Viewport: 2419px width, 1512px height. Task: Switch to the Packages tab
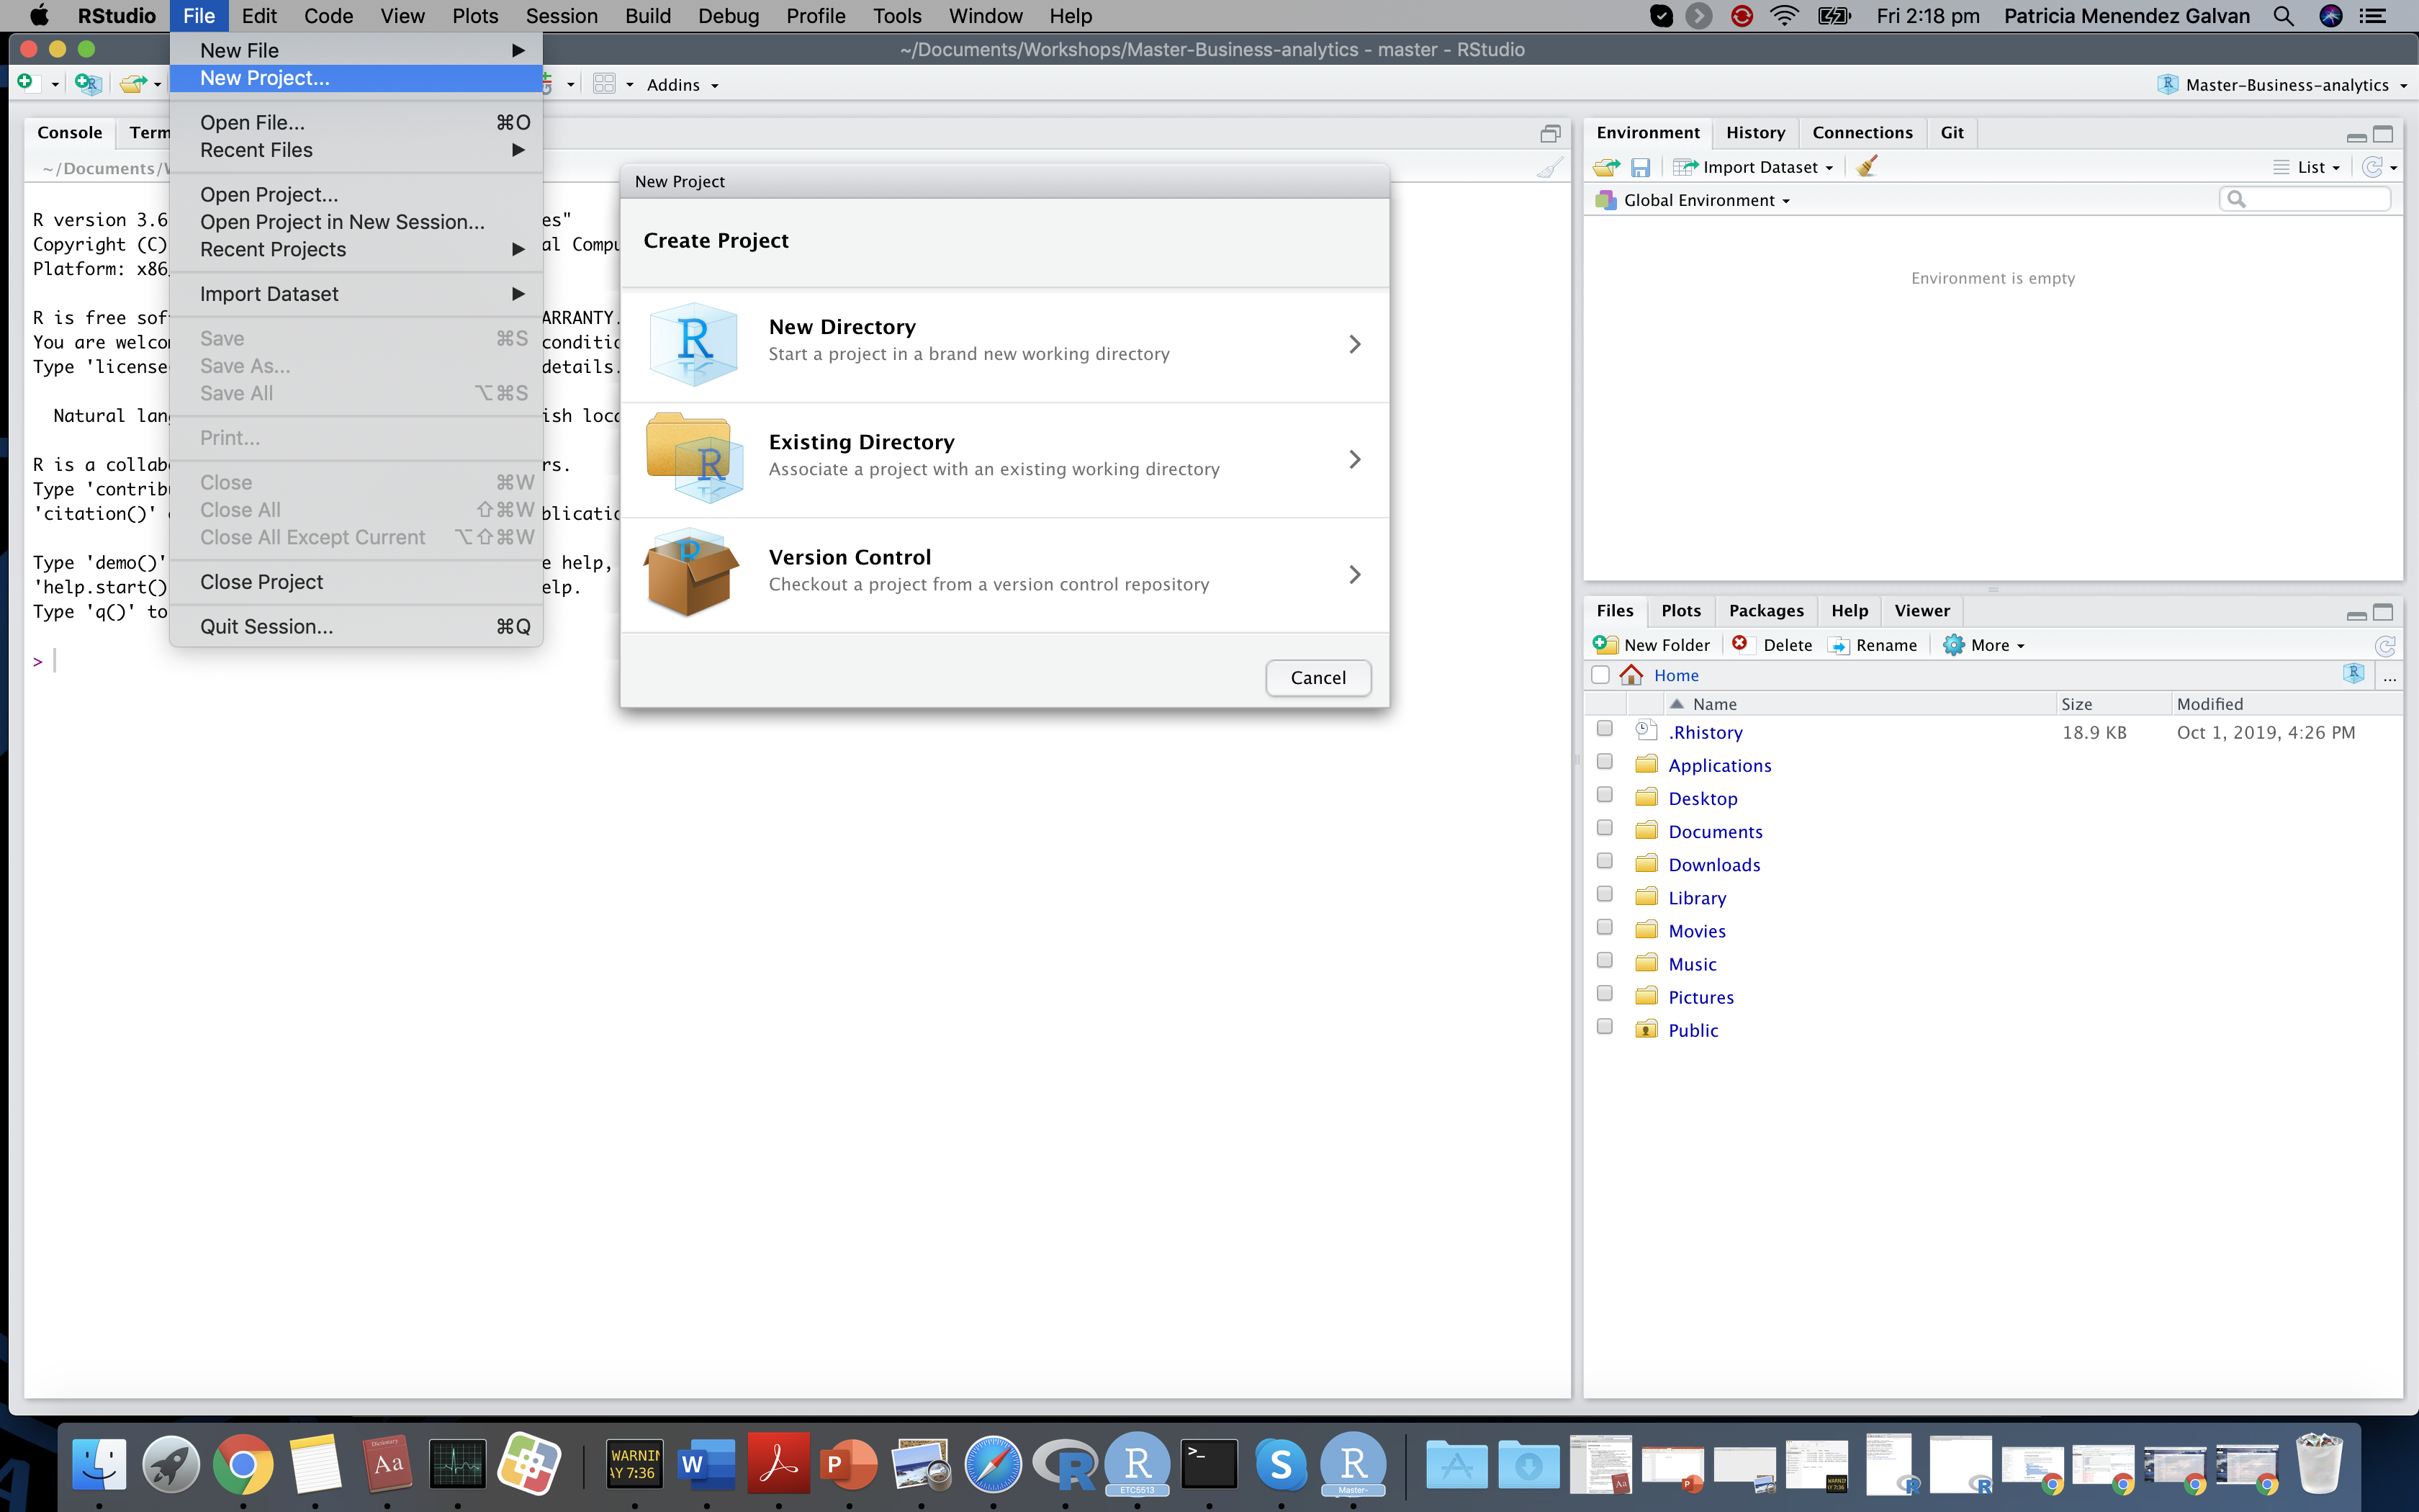click(1765, 610)
